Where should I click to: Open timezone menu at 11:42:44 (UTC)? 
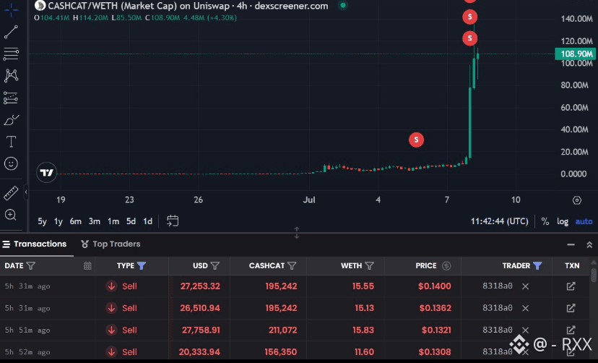[500, 221]
